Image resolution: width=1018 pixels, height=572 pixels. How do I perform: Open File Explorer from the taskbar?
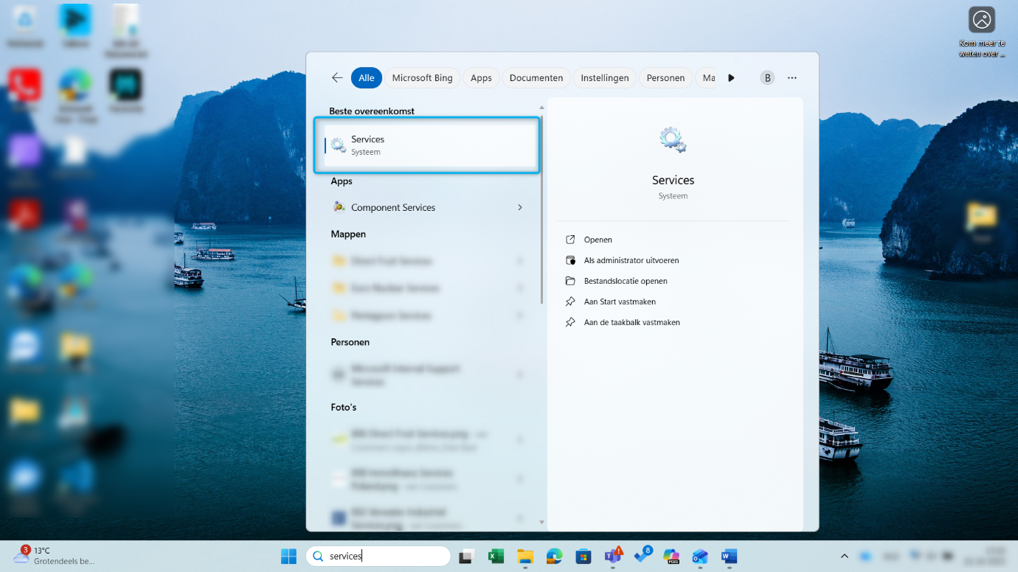[x=524, y=557]
